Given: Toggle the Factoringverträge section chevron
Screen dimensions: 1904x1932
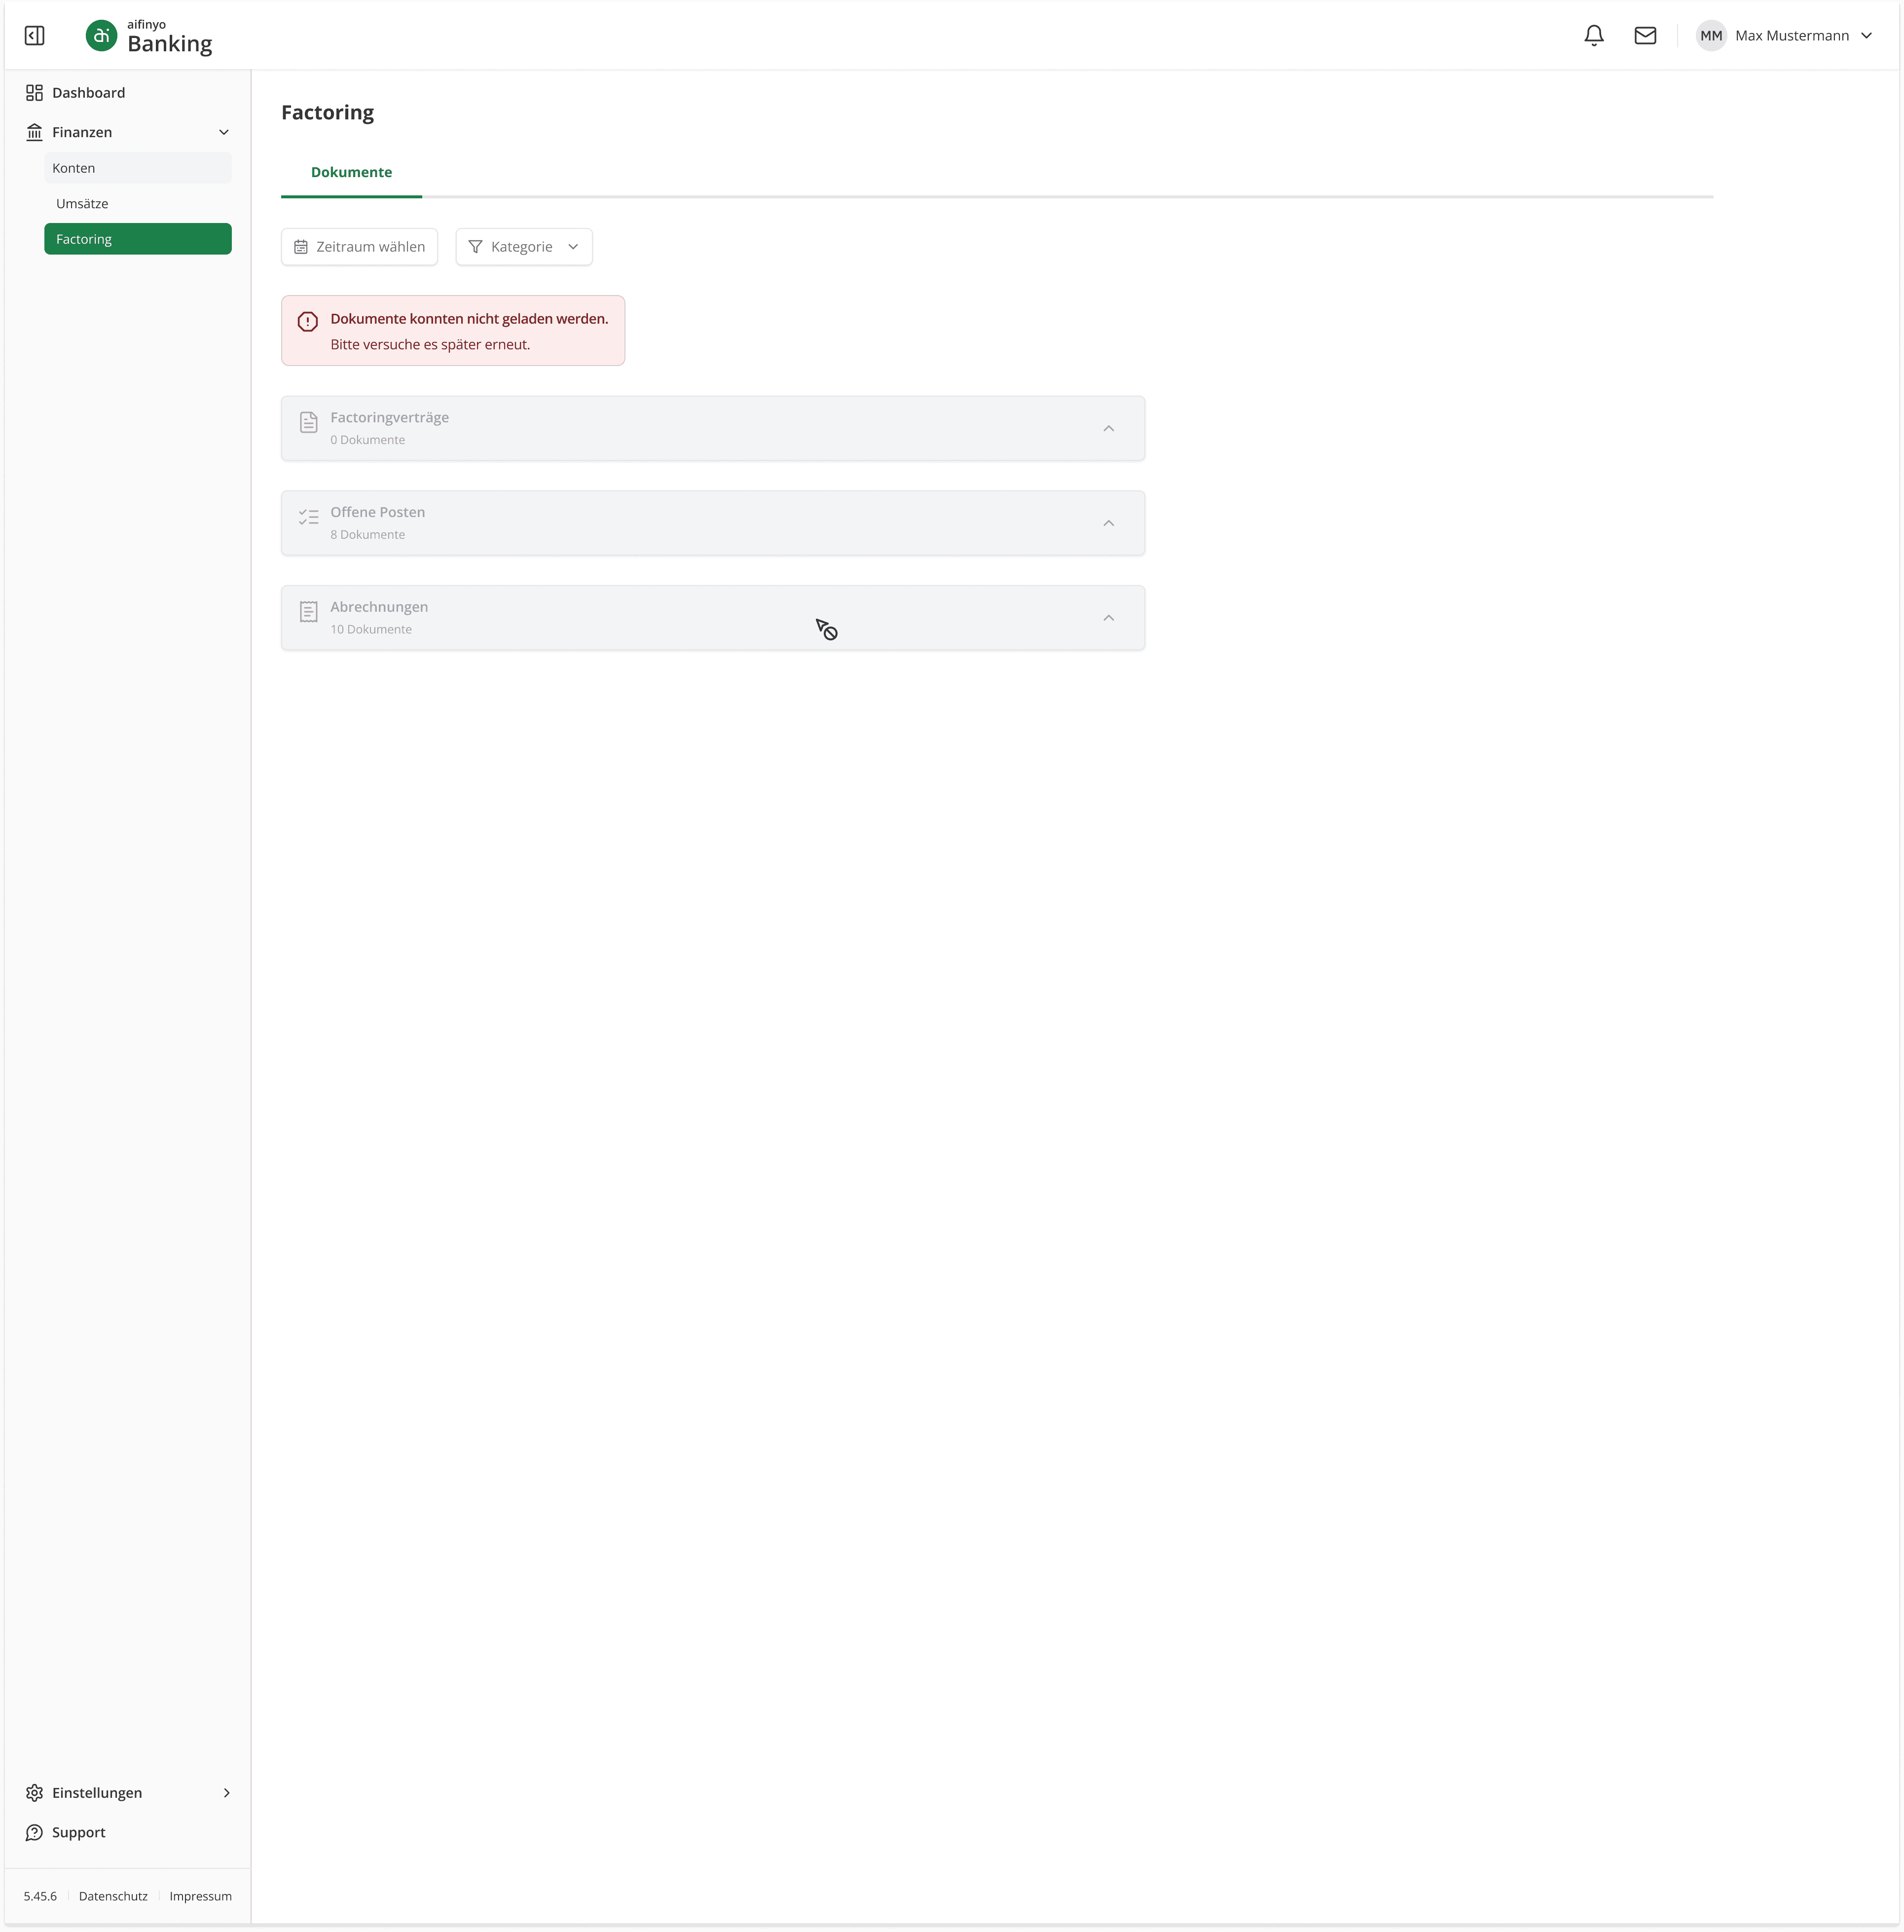Looking at the screenshot, I should (1108, 429).
